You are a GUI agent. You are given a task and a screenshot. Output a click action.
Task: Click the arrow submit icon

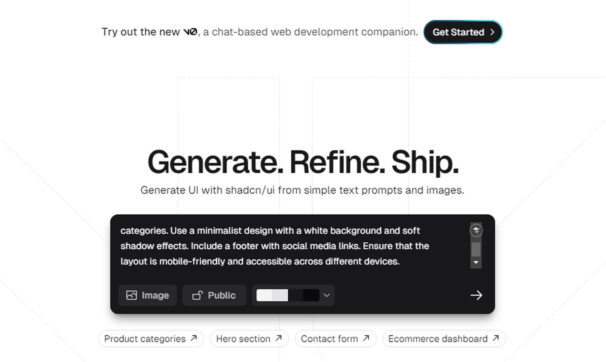[476, 295]
